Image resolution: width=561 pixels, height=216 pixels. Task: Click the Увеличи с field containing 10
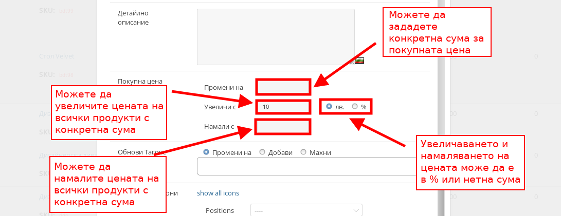coord(283,107)
